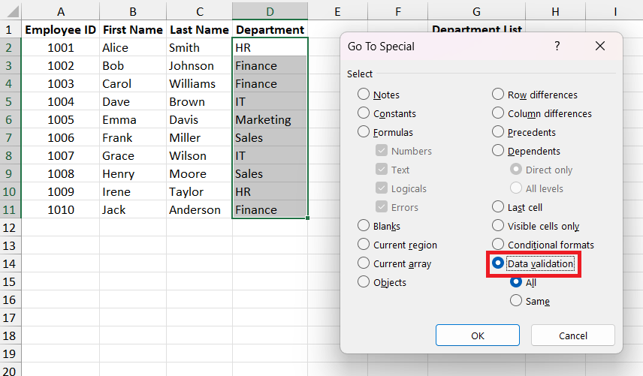Confirm with the OK button
The width and height of the screenshot is (643, 376).
pos(477,335)
